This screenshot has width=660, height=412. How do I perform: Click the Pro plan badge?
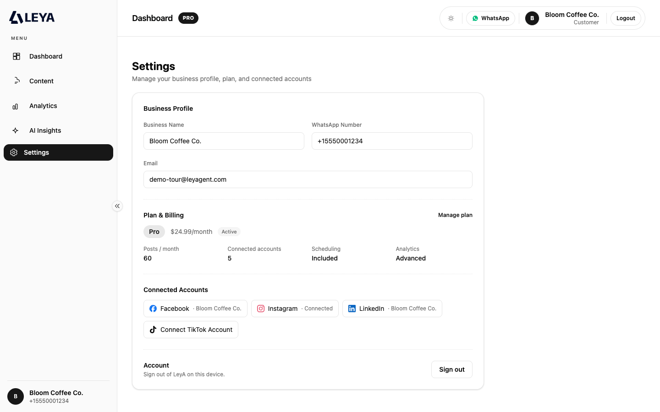[154, 232]
